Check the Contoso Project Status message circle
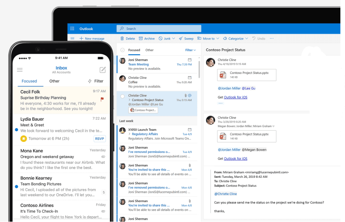The image size is (345, 222). (123, 96)
